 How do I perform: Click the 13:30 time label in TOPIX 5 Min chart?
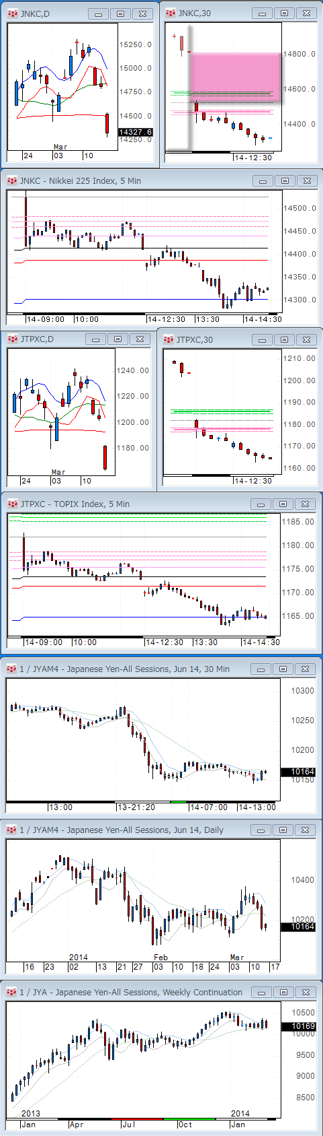pyautogui.click(x=207, y=642)
